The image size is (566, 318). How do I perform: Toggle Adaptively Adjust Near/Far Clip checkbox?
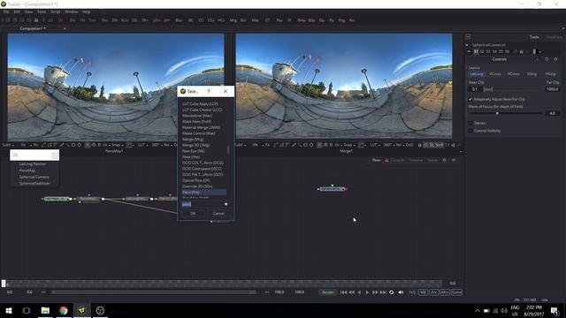[470, 99]
